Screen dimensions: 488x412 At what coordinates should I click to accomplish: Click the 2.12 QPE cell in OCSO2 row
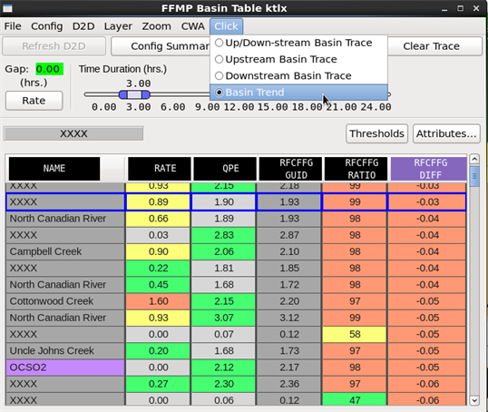tap(223, 368)
